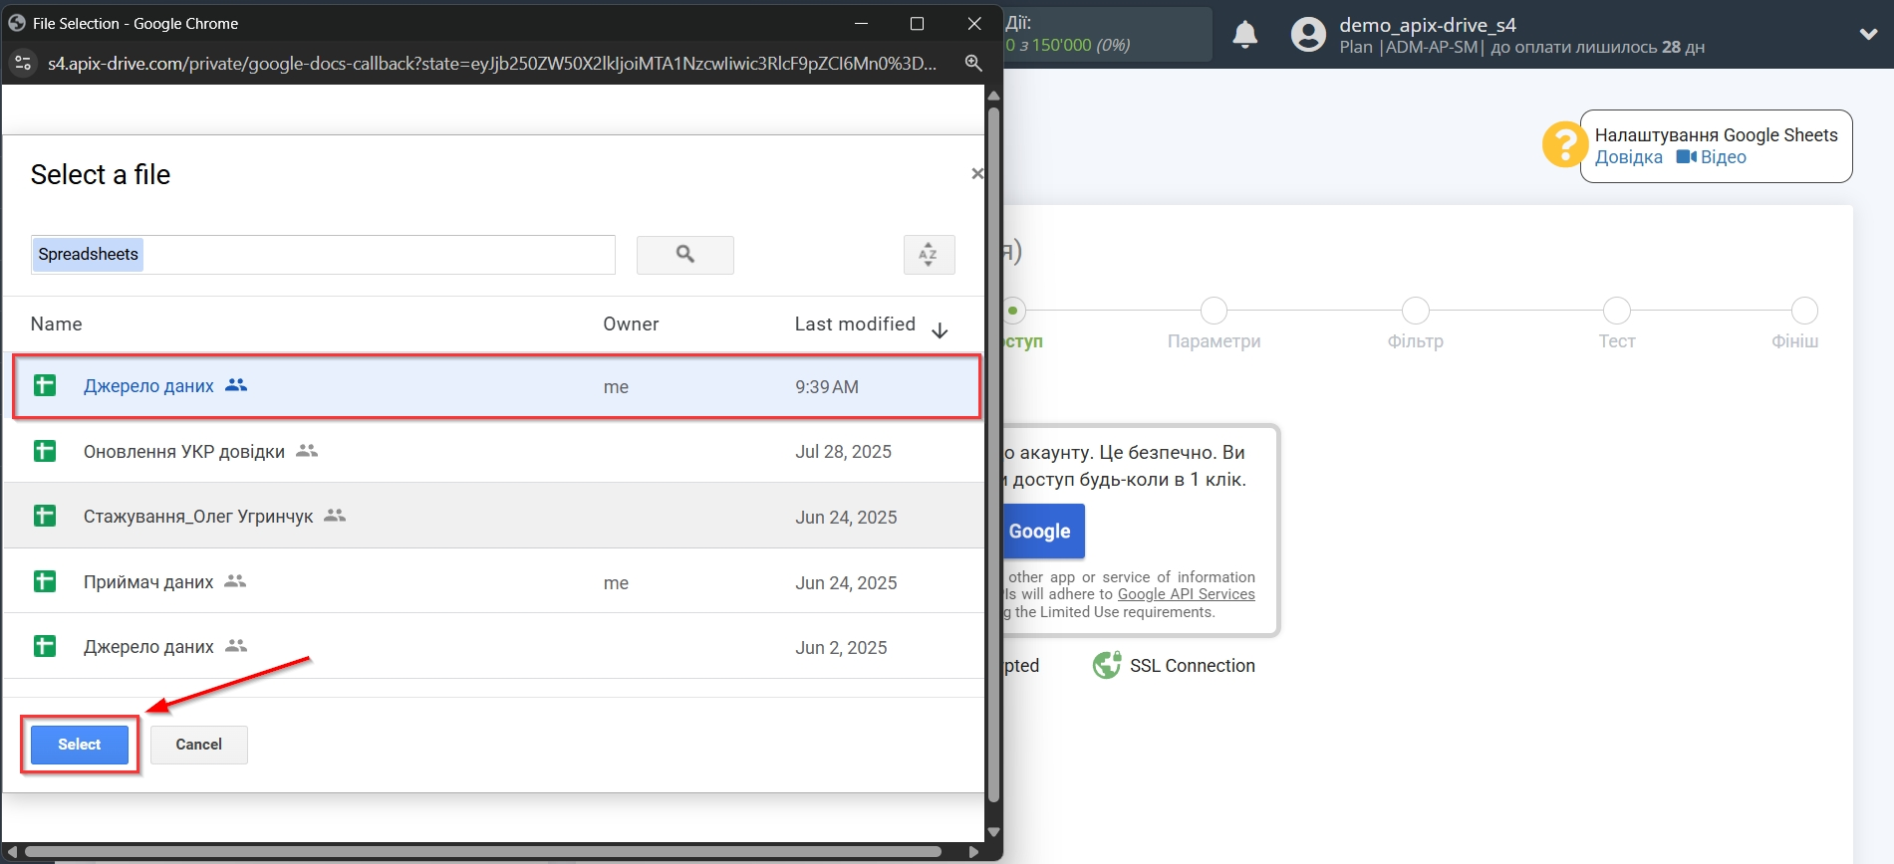Click the Cancel button
The width and height of the screenshot is (1894, 864).
coord(199,745)
